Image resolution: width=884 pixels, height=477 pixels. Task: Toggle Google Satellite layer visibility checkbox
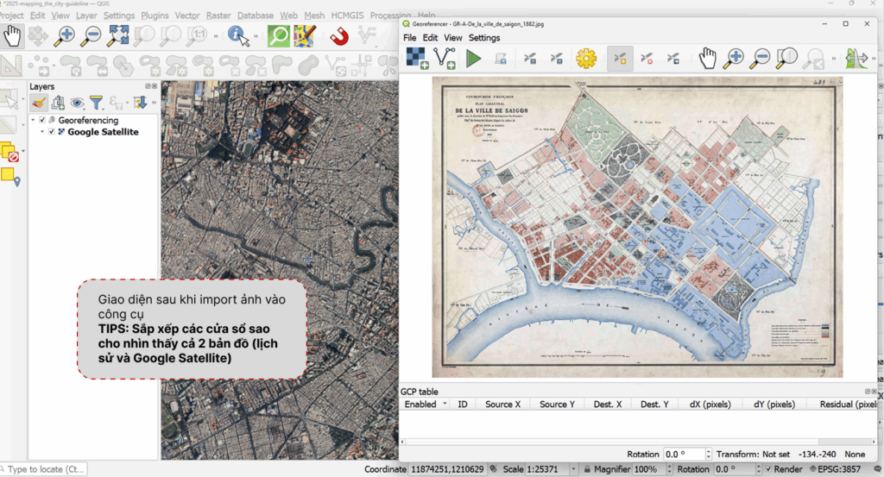pos(51,132)
